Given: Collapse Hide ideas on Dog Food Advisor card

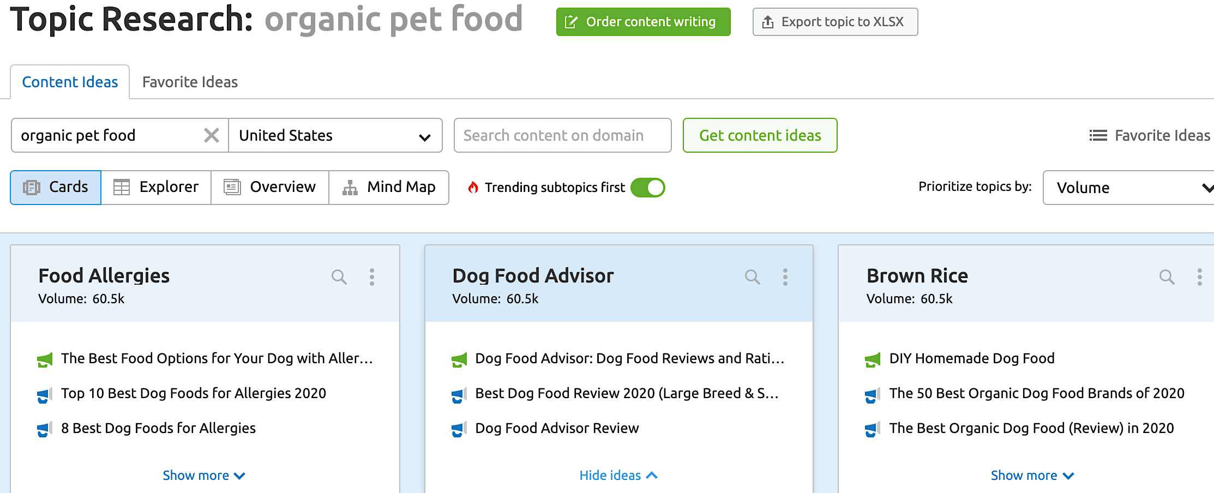Looking at the screenshot, I should pyautogui.click(x=618, y=476).
